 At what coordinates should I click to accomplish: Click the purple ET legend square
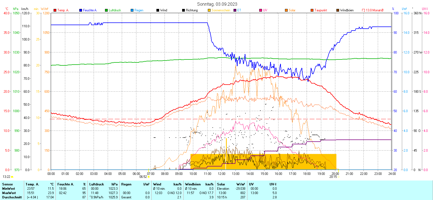click(235, 10)
